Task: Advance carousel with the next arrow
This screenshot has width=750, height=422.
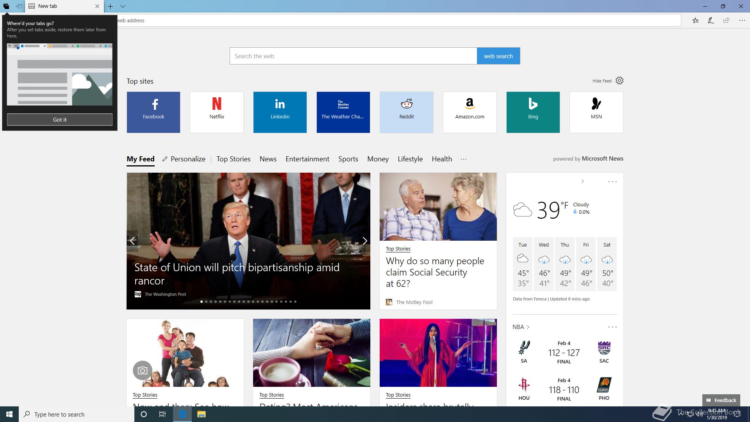Action: (364, 241)
